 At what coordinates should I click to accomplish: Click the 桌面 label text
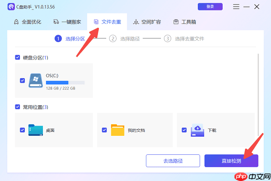click(50, 130)
